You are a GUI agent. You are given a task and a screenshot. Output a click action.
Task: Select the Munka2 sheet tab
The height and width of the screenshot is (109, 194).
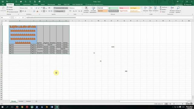point(21,101)
